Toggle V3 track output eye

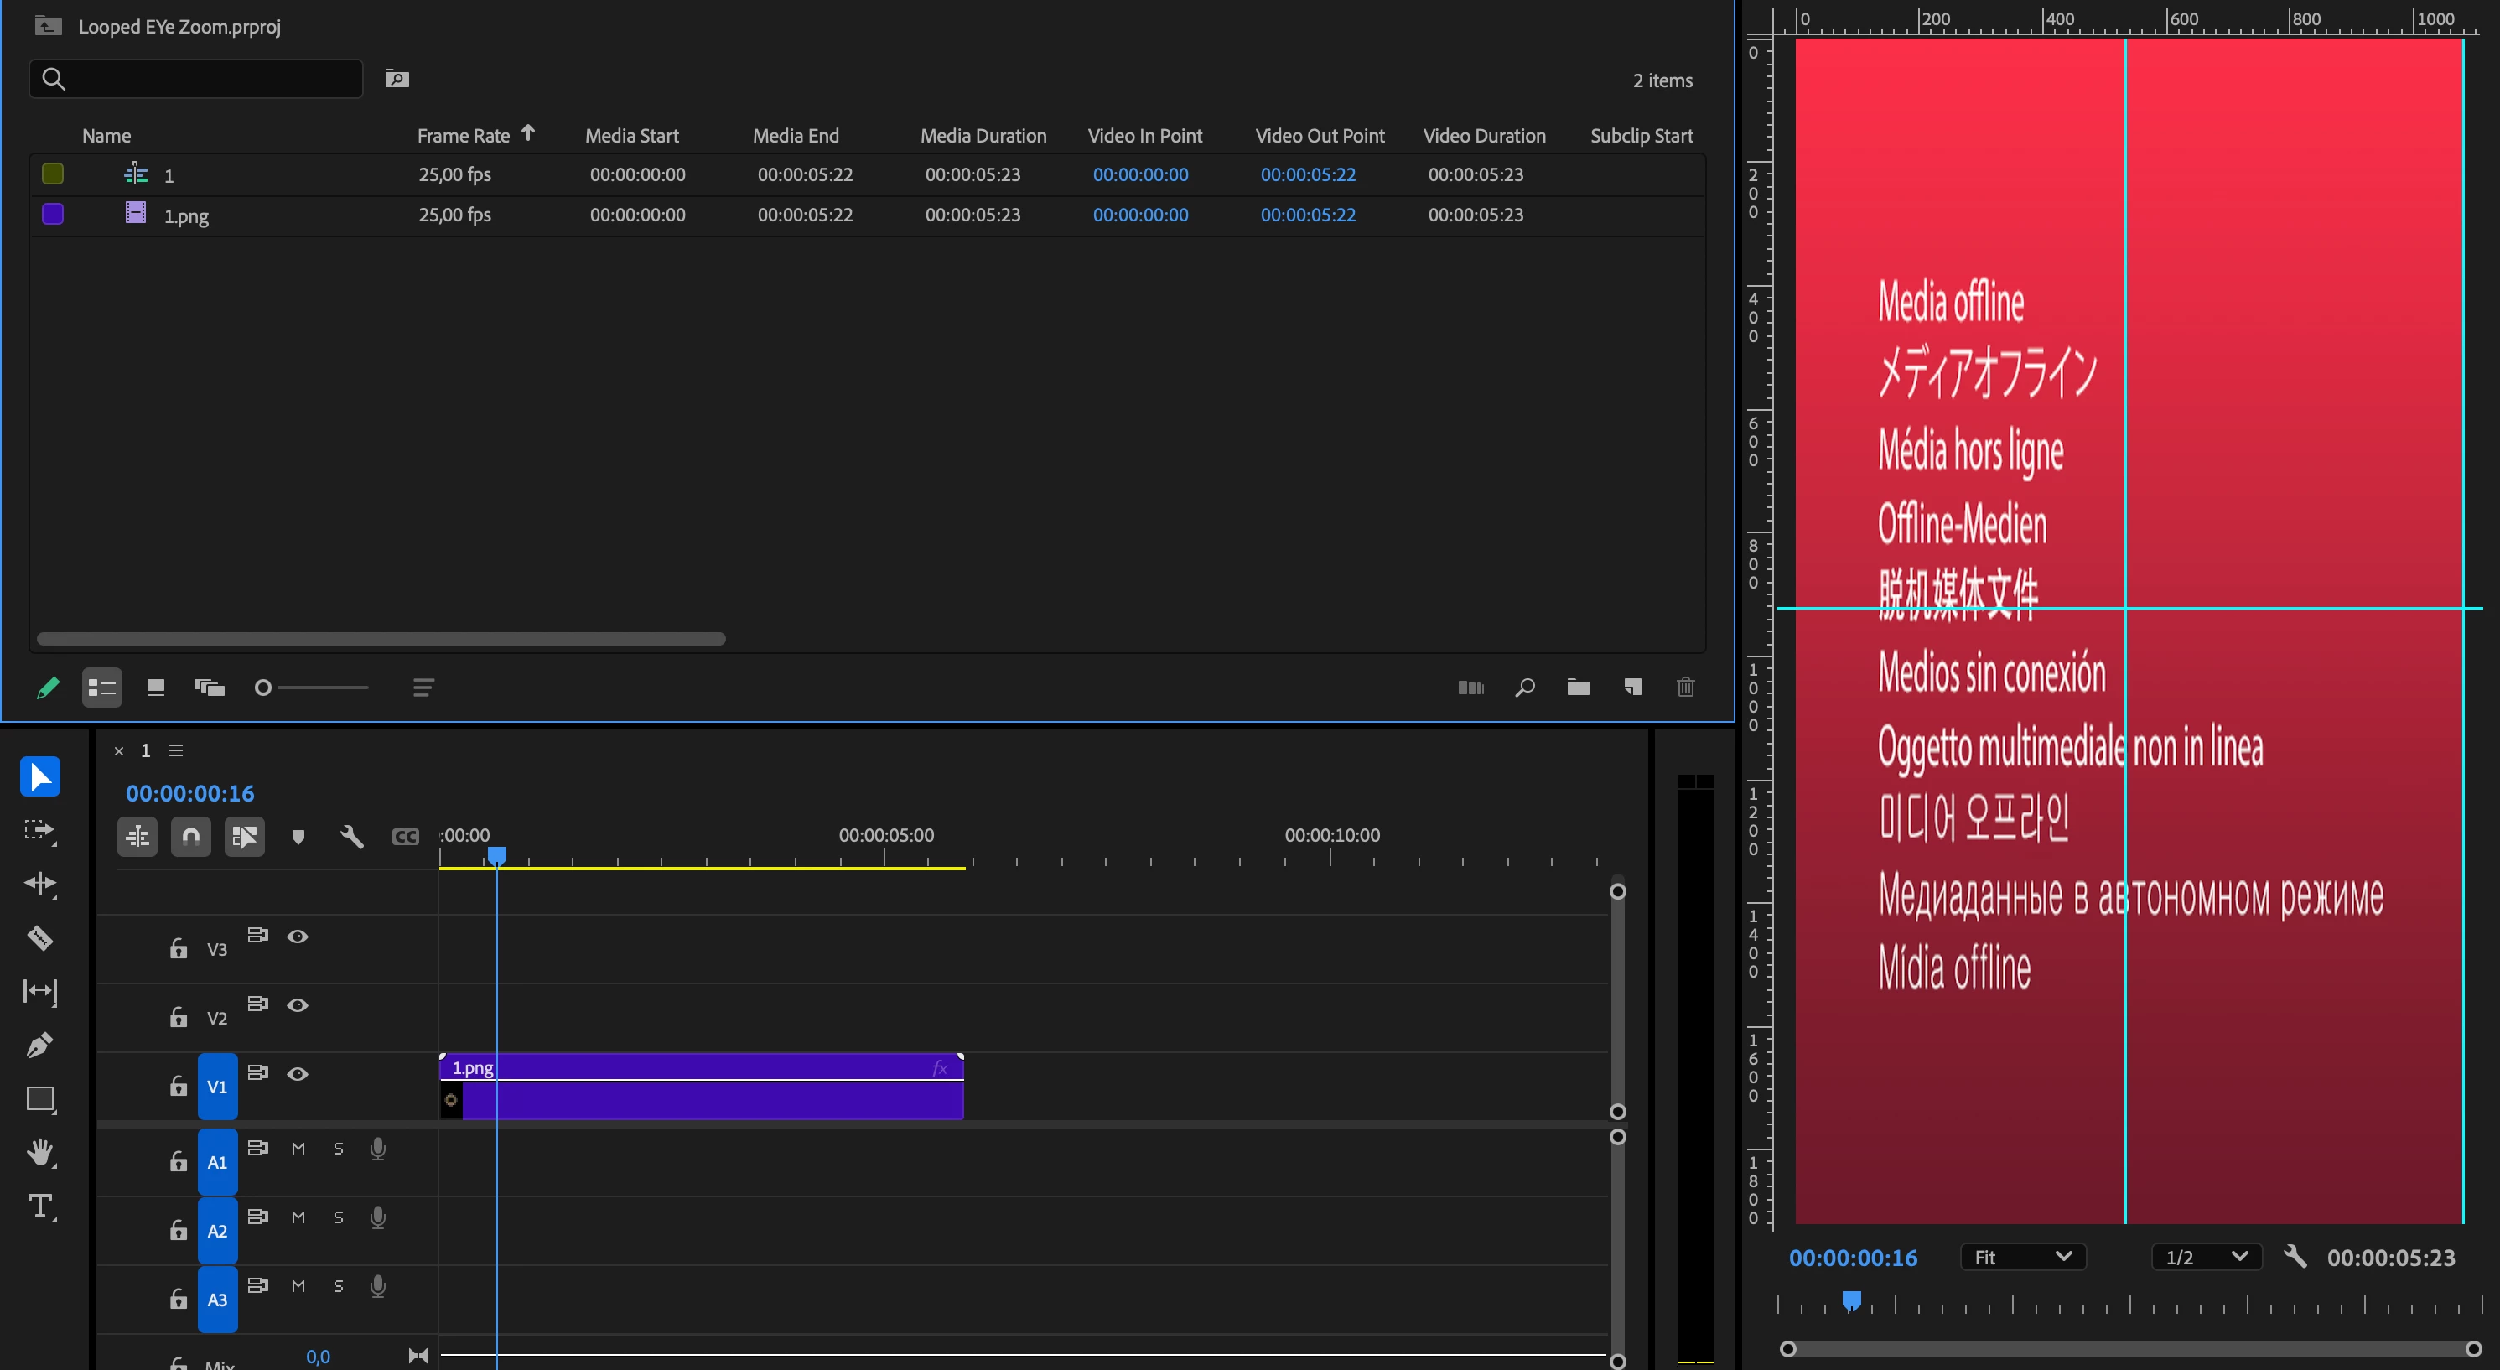(298, 937)
